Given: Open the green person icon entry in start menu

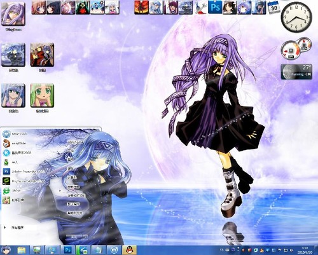Looking at the screenshot, I should 11,162.
